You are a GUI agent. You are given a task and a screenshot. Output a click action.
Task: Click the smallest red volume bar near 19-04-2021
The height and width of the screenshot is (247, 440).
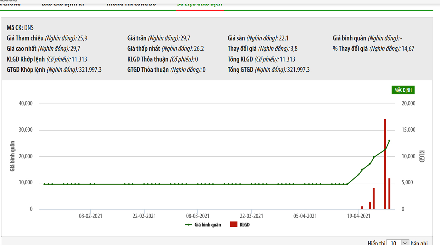(x=362, y=208)
